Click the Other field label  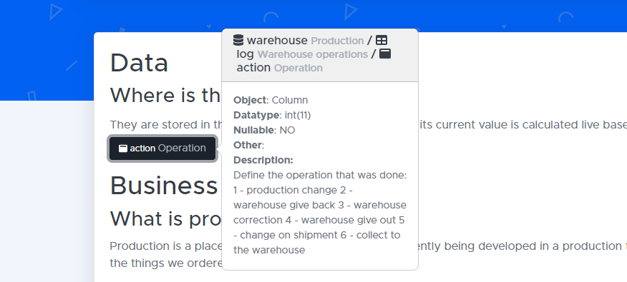tap(248, 145)
